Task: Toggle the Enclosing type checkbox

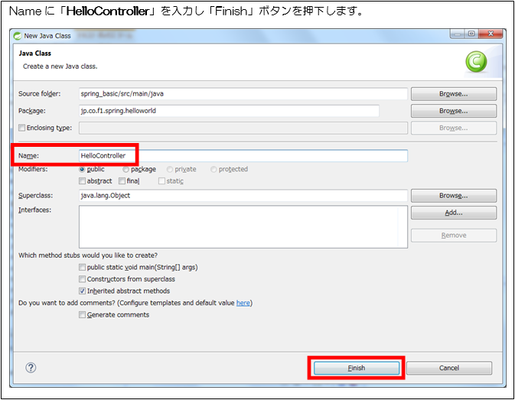Action: pyautogui.click(x=22, y=128)
